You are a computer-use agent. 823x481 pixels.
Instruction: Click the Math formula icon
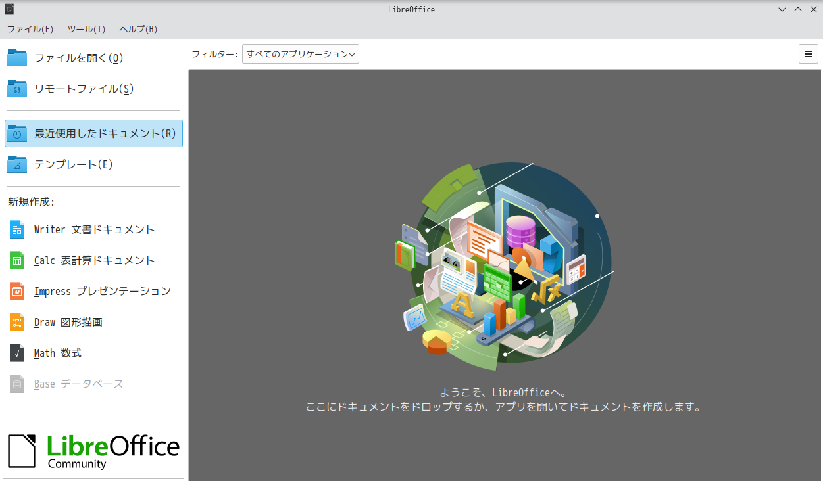pos(17,353)
